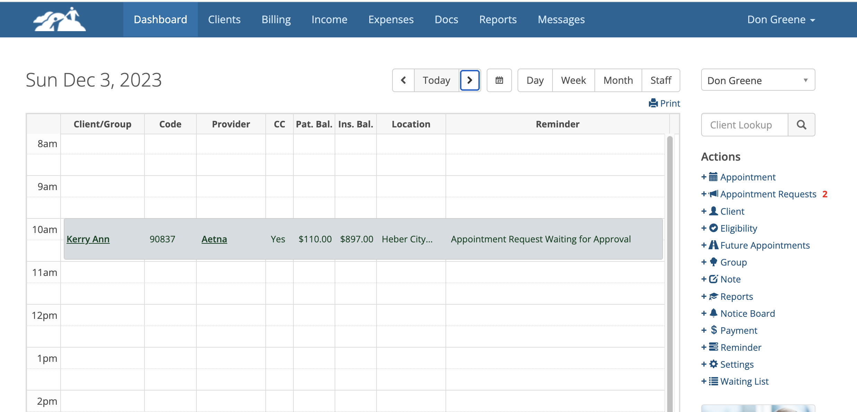857x412 pixels.
Task: Open the provider selector dropdown
Action: pyautogui.click(x=758, y=80)
